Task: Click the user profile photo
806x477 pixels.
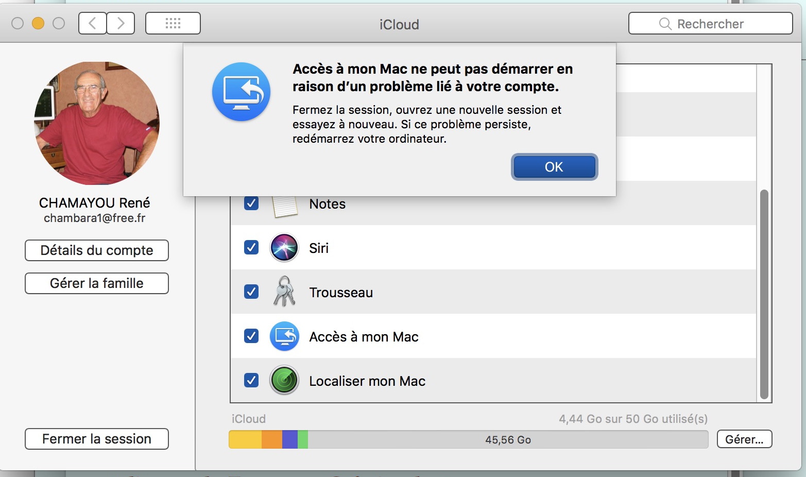Action: point(97,124)
